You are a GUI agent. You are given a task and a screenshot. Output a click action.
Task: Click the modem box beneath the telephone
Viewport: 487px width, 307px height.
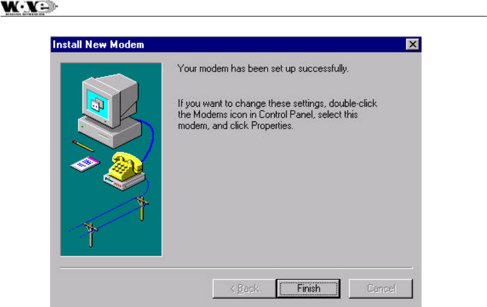click(x=124, y=181)
